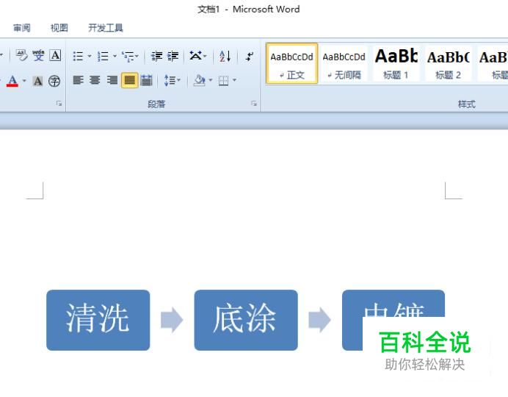
Task: Align text right
Action: coord(112,80)
